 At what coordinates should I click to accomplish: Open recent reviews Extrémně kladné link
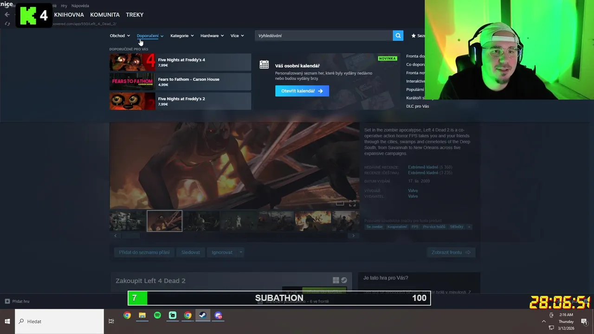423,167
